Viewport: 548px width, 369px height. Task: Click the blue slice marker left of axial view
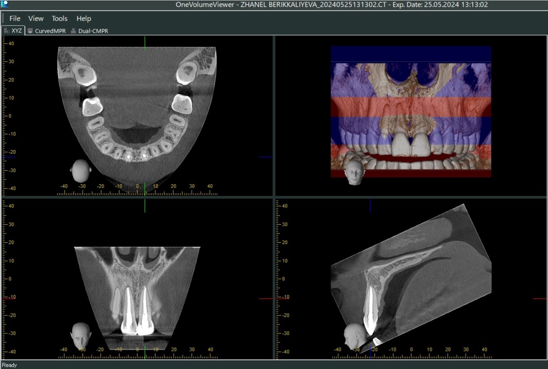[9, 157]
